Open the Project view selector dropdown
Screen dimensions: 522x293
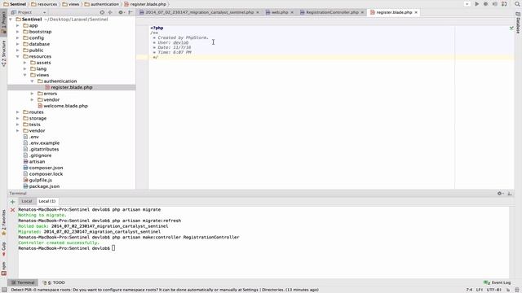click(x=29, y=12)
